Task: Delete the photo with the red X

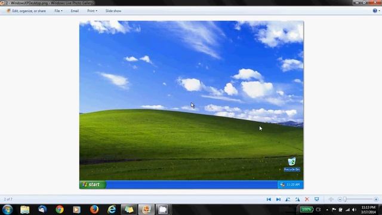Action: tap(307, 199)
